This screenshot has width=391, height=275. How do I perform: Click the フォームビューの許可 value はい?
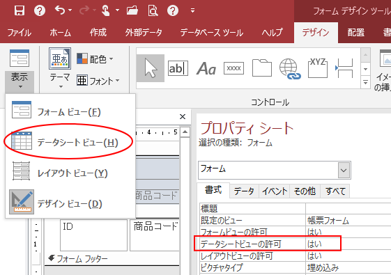point(348,232)
